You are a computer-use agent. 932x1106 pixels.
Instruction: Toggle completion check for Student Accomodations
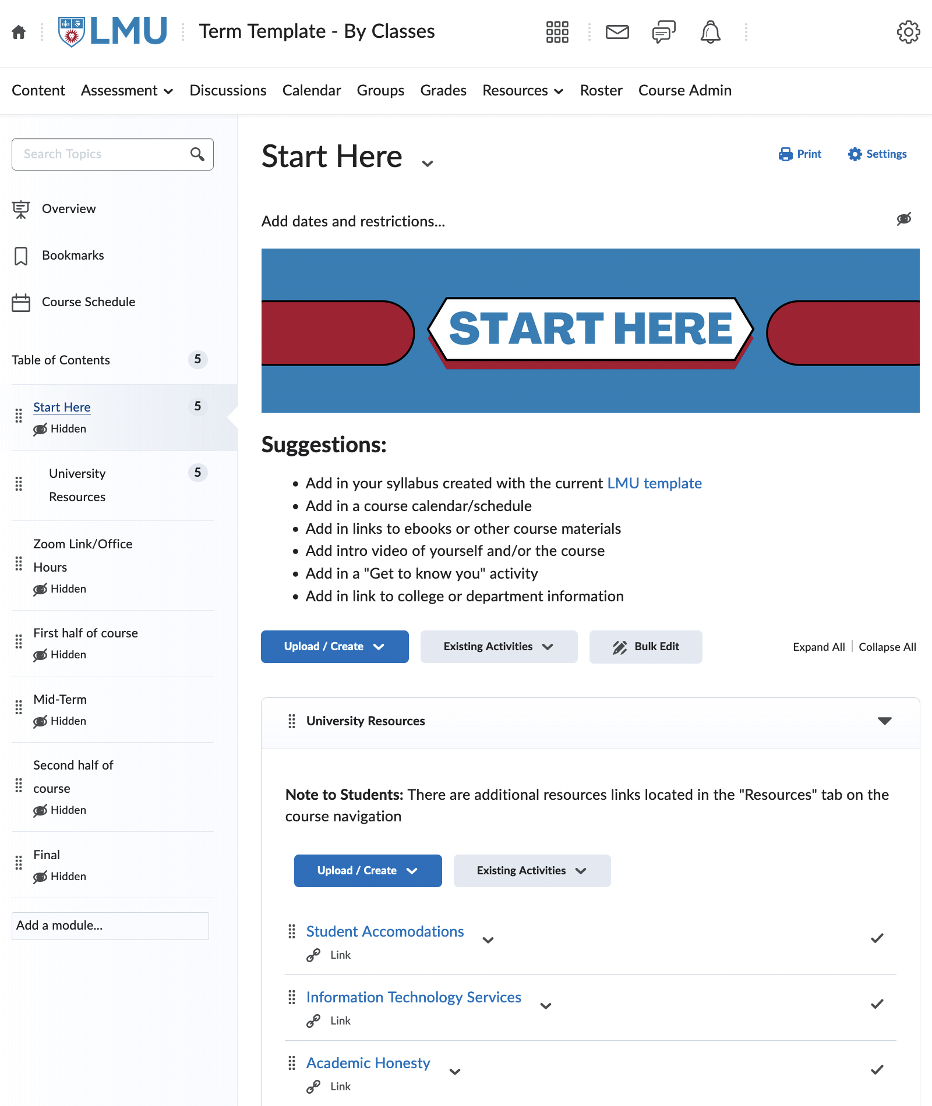877,938
